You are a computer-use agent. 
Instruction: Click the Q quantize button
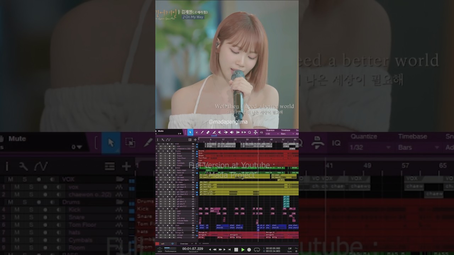pyautogui.click(x=250, y=132)
